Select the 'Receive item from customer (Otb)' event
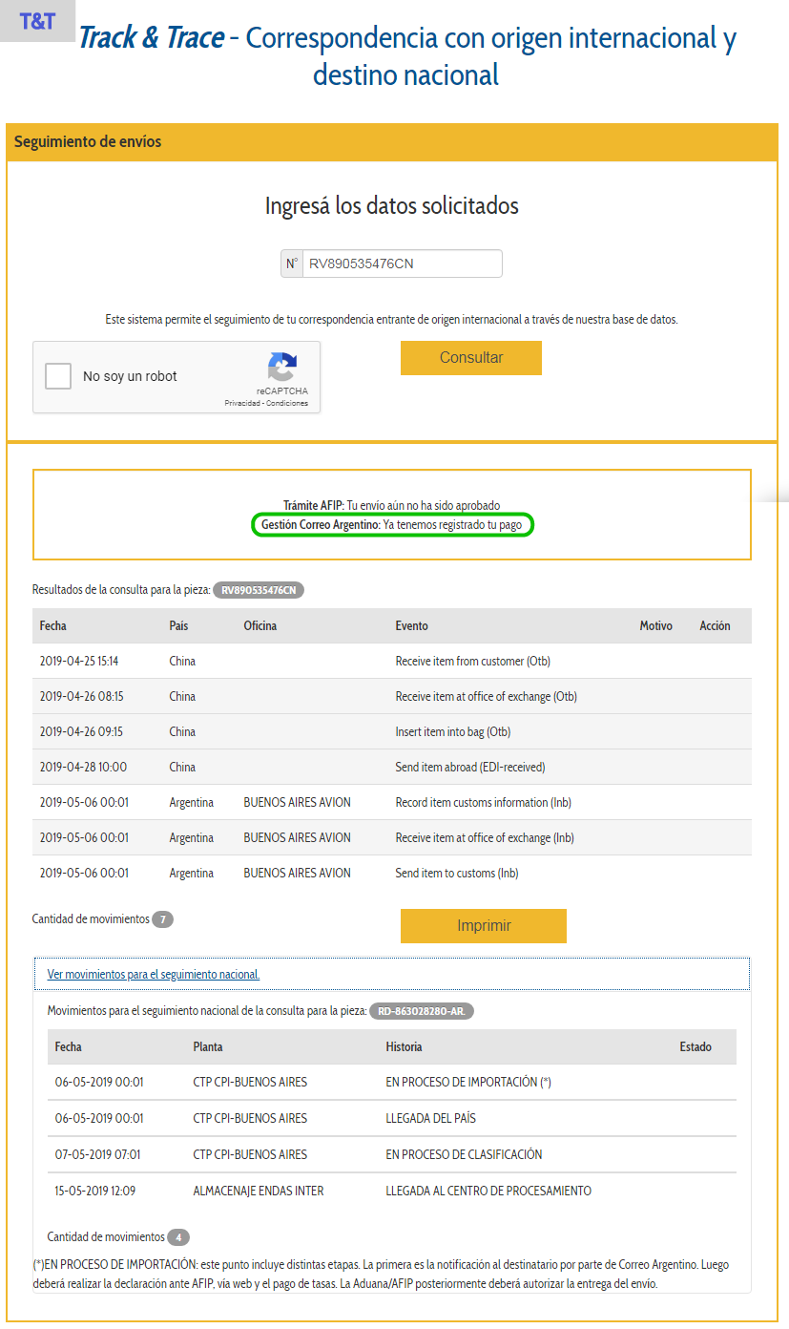 (x=472, y=662)
